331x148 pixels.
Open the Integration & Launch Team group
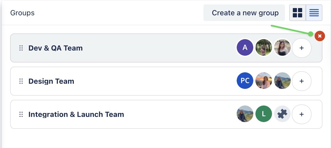(x=76, y=114)
